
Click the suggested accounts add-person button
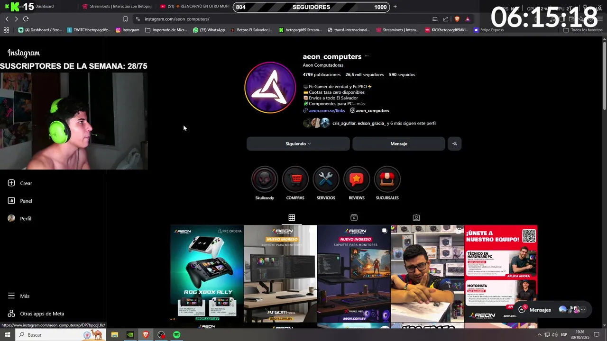point(454,144)
